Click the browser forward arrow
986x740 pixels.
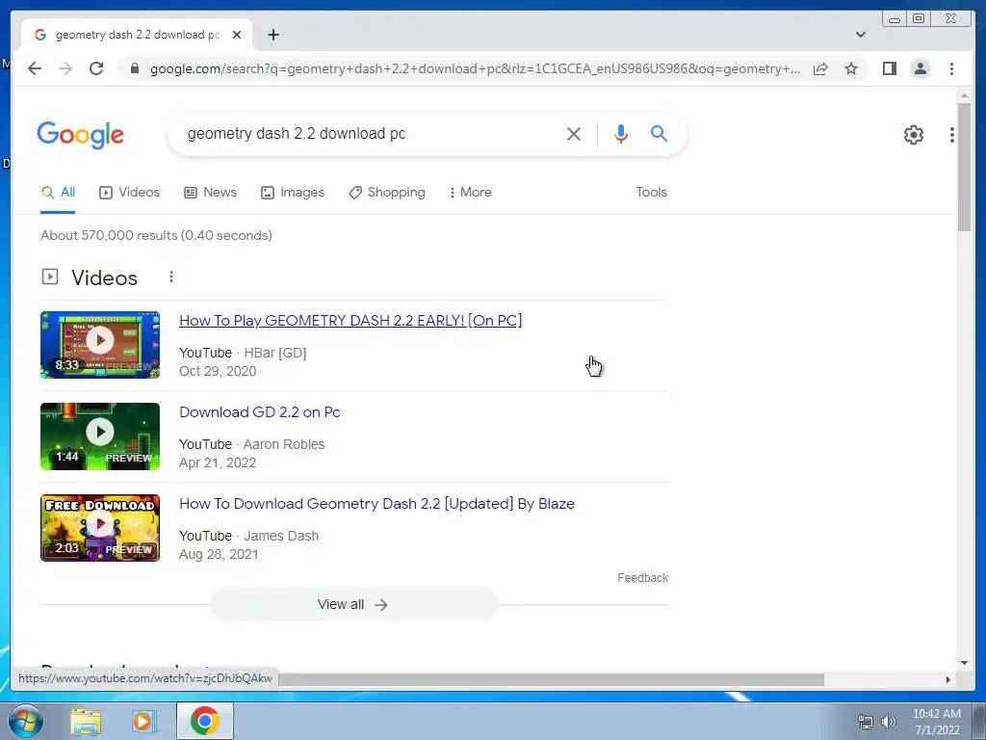pyautogui.click(x=65, y=68)
